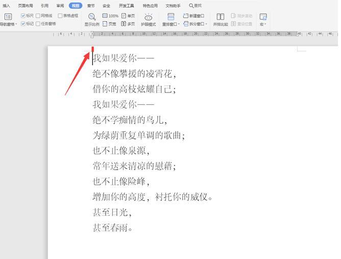Click the line "为绿荫重复单调的歌曲;"

(139, 135)
